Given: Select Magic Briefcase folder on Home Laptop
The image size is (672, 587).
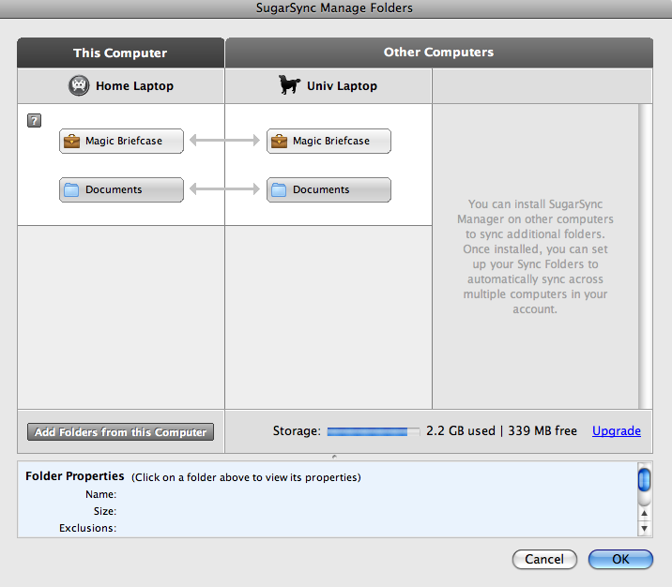Looking at the screenshot, I should 121,141.
